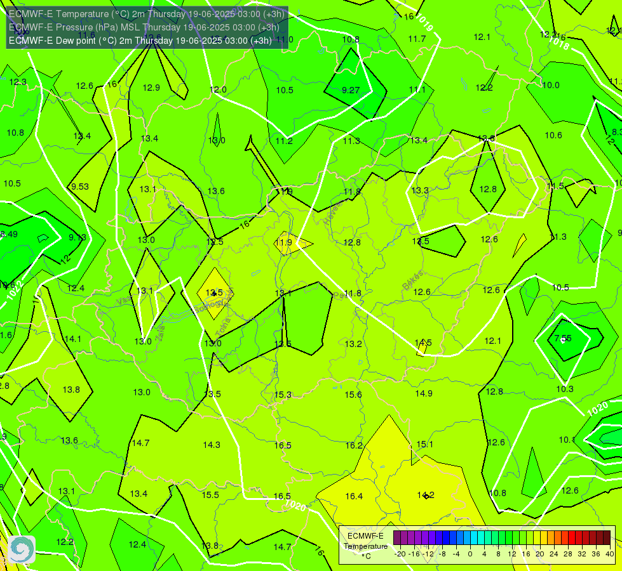The width and height of the screenshot is (622, 571).
Task: Click the 12.9 temperature value
Action: [x=151, y=88]
